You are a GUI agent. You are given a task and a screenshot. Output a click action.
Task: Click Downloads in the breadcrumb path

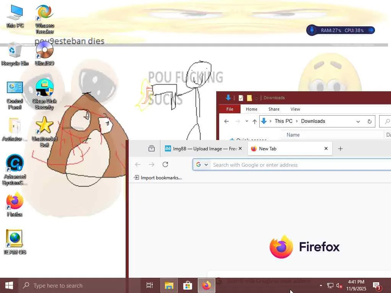313,121
